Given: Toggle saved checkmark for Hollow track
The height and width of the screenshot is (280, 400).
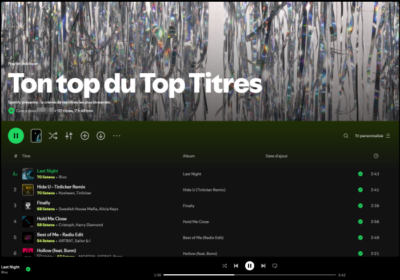Looking at the screenshot, I should (x=360, y=254).
